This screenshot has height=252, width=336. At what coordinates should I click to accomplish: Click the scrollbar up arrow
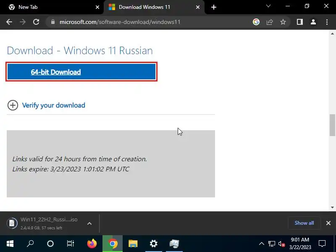tap(332, 34)
